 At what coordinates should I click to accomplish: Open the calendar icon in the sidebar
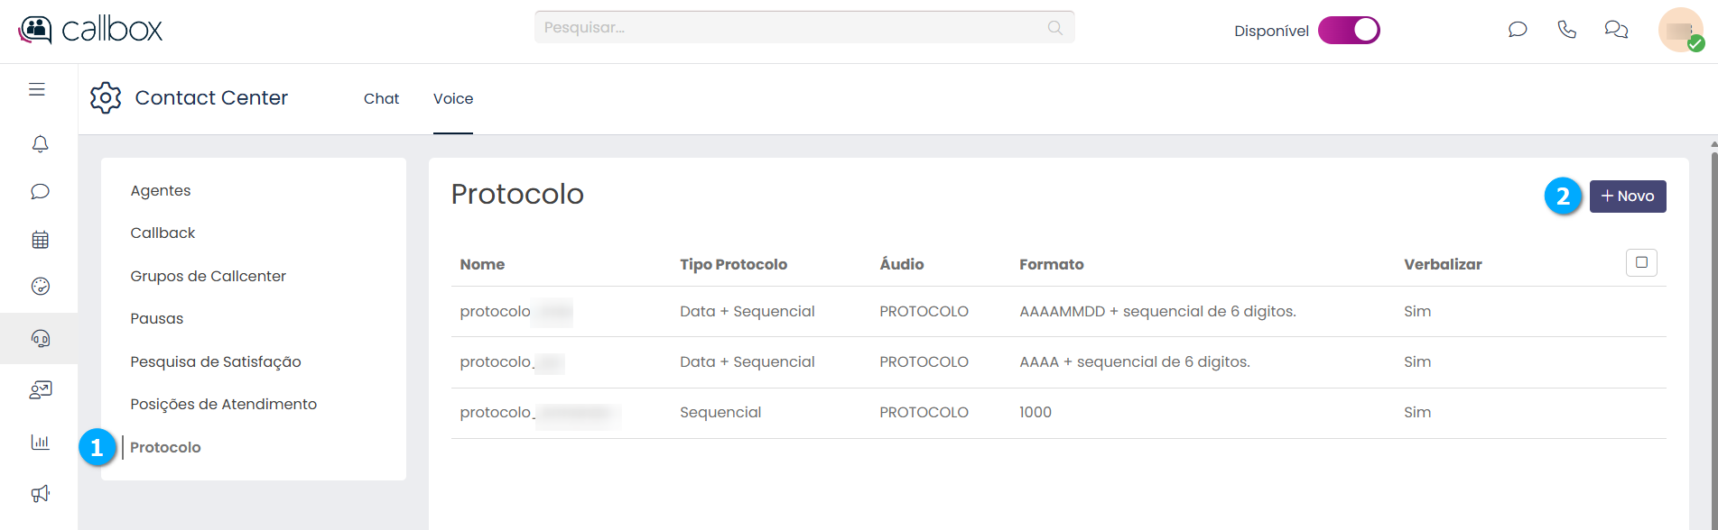[40, 240]
